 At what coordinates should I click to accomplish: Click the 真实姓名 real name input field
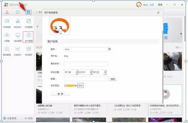(x=86, y=64)
